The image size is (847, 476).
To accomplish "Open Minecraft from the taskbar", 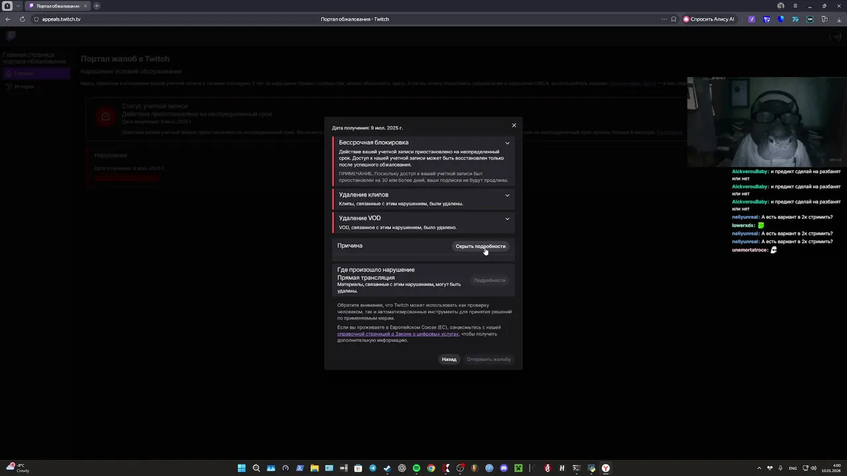I will [518, 468].
